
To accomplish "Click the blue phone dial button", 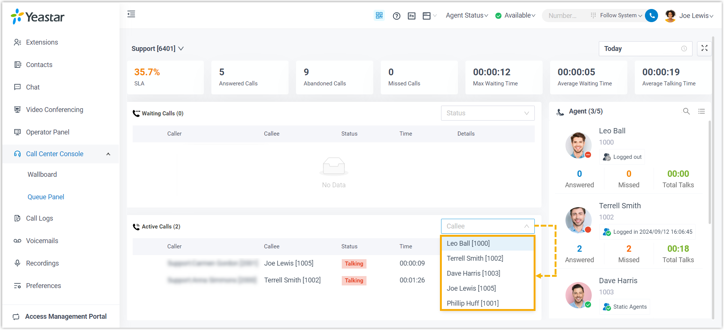I will click(652, 15).
